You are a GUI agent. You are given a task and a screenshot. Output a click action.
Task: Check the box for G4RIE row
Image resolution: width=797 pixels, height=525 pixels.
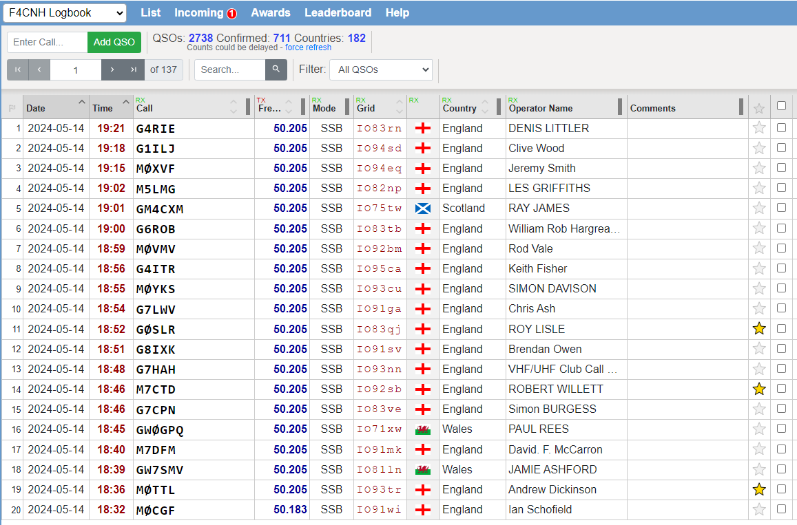(781, 127)
